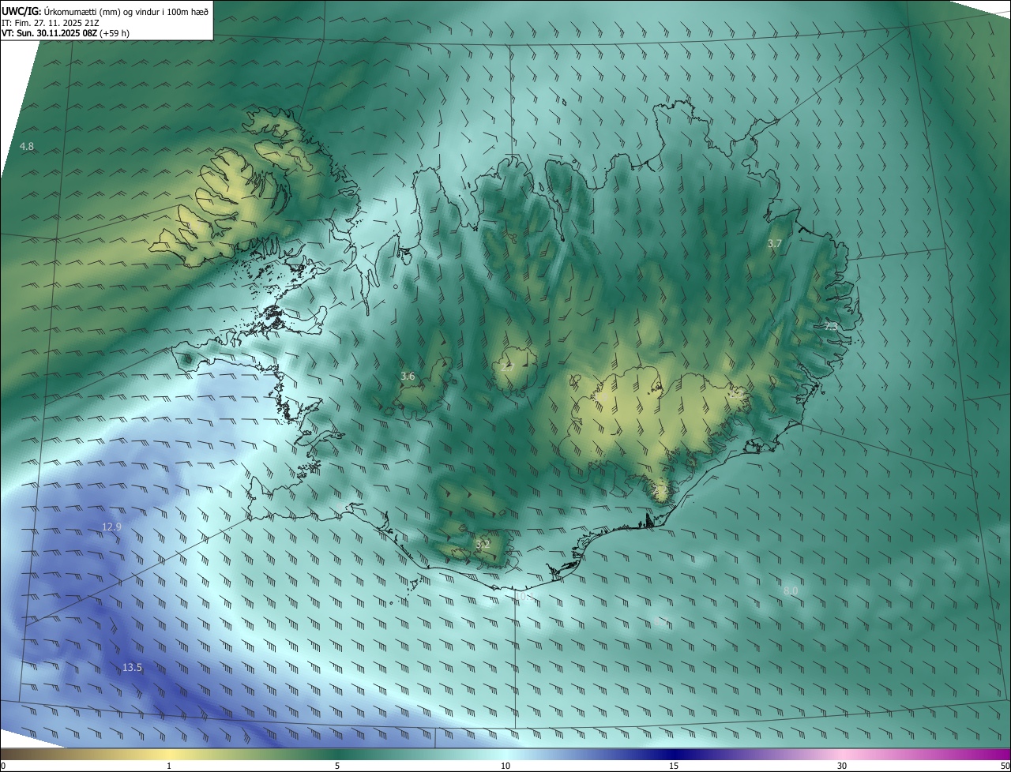Click the "8.0" value label on the map
This screenshot has width=1011, height=772.
click(x=791, y=591)
